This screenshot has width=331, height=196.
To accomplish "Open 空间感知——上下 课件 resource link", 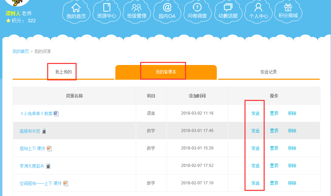I will click(x=41, y=183).
